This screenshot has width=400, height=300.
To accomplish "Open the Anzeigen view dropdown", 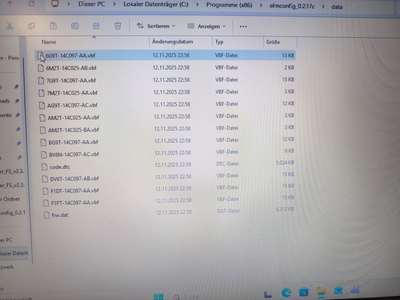I will [206, 26].
